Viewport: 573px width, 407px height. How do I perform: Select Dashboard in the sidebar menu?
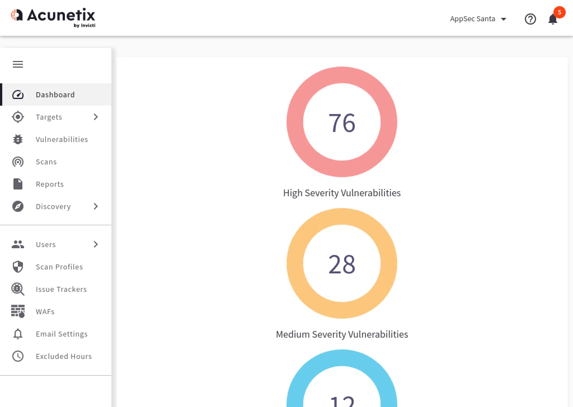55,94
